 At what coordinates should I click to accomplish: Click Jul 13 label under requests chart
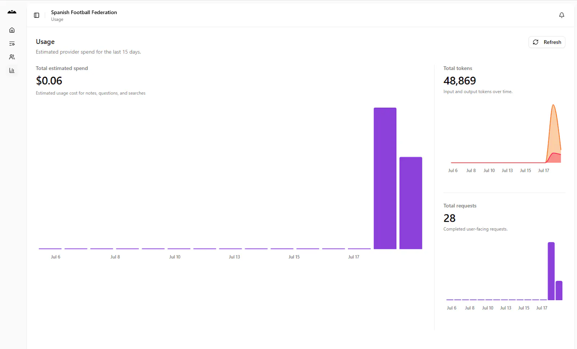(x=506, y=308)
